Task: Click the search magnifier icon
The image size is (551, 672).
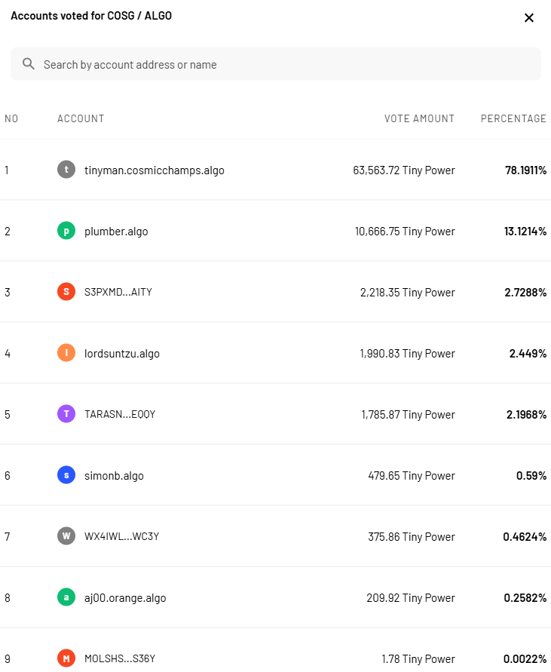Action: [x=29, y=64]
